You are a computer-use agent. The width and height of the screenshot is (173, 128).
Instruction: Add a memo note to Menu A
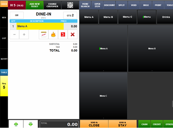44,34
